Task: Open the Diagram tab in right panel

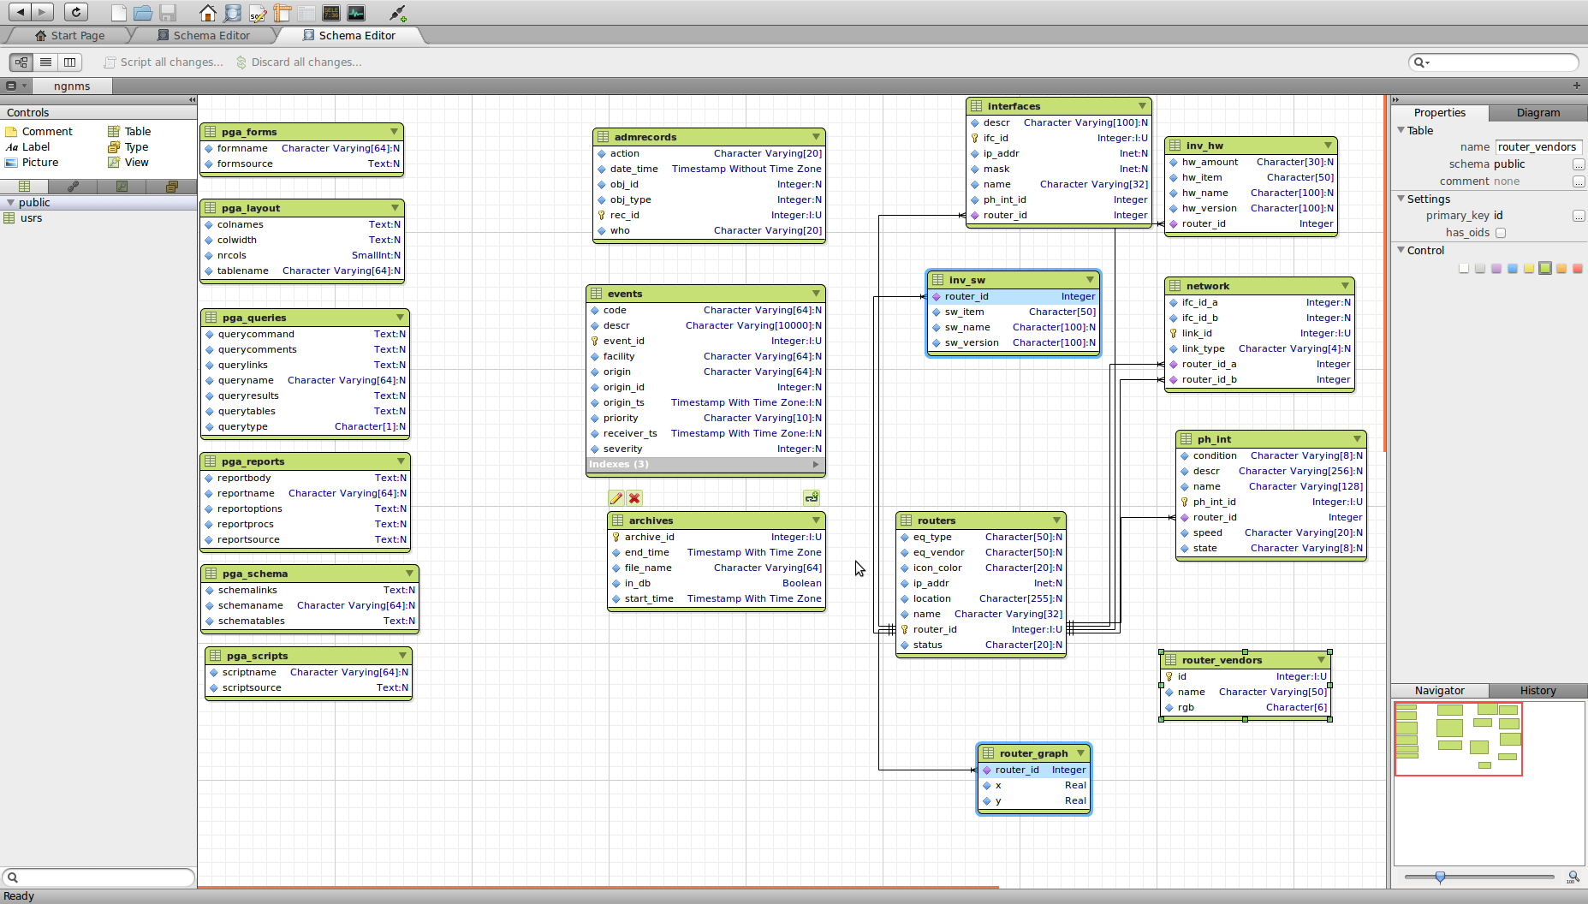Action: (1537, 113)
